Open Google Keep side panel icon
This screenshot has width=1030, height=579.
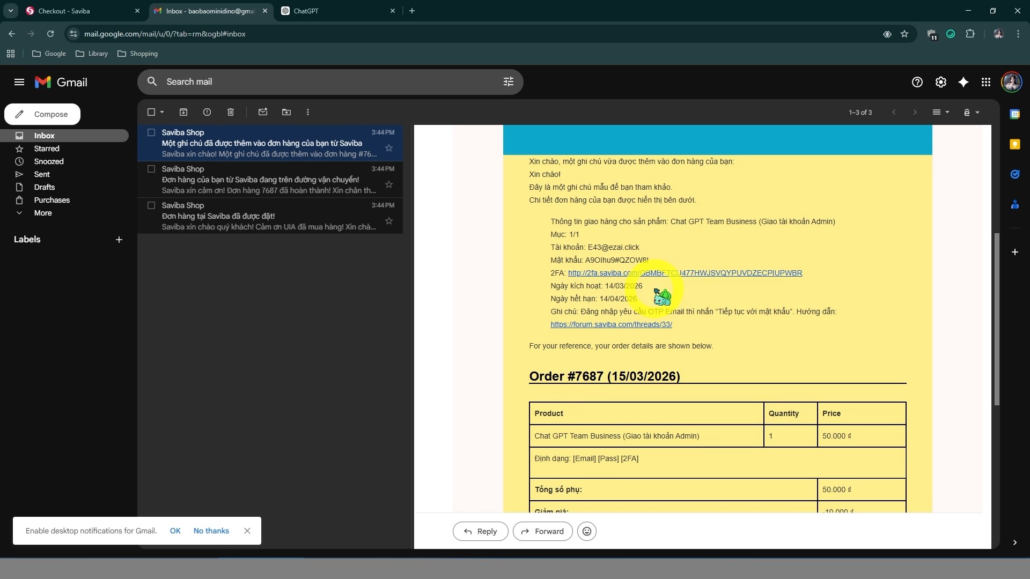(1014, 144)
